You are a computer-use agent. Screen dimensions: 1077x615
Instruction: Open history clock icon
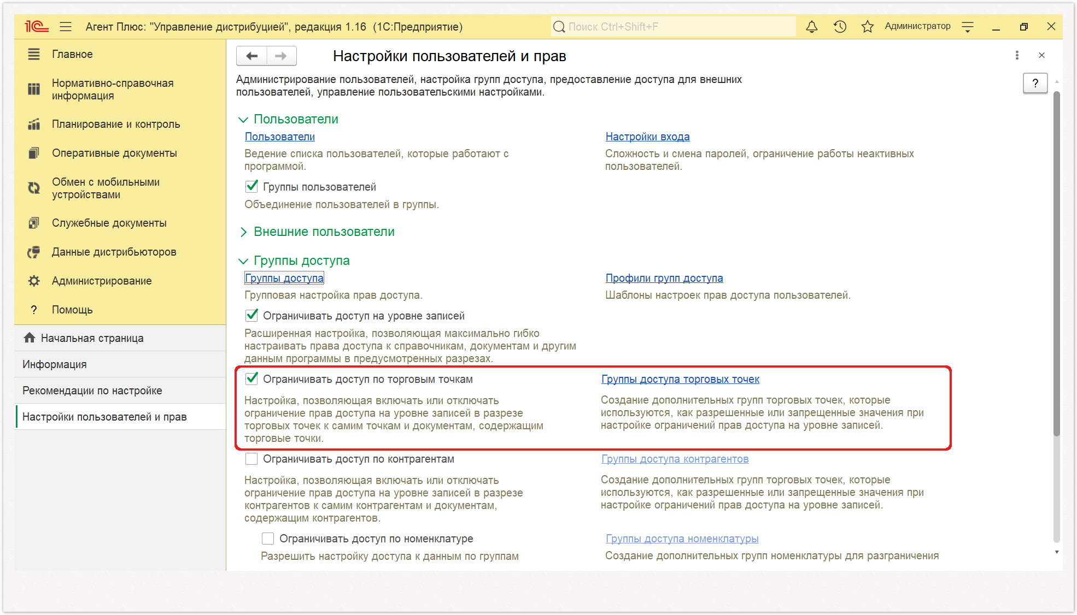point(840,26)
